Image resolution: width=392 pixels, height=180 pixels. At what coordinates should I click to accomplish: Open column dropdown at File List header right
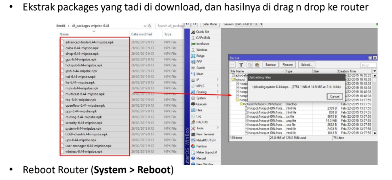click(x=375, y=71)
